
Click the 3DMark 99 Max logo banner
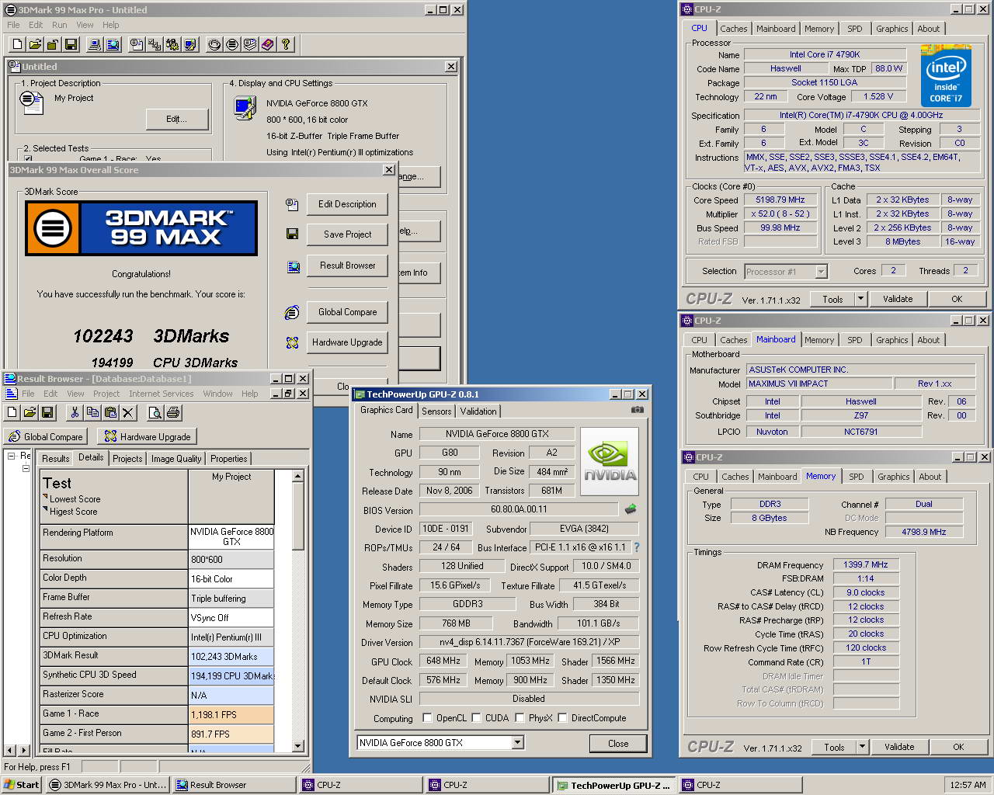coord(141,228)
